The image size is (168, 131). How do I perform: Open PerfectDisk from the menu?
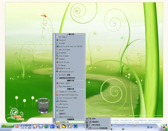point(71,107)
